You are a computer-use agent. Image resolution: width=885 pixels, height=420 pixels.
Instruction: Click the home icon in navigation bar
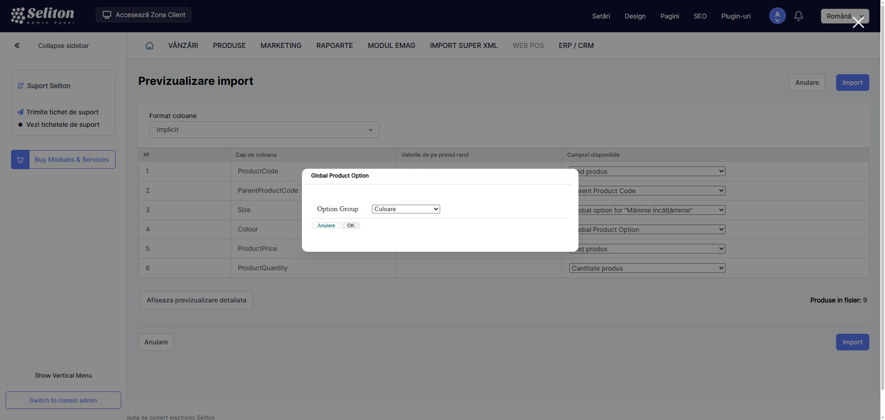tap(149, 46)
